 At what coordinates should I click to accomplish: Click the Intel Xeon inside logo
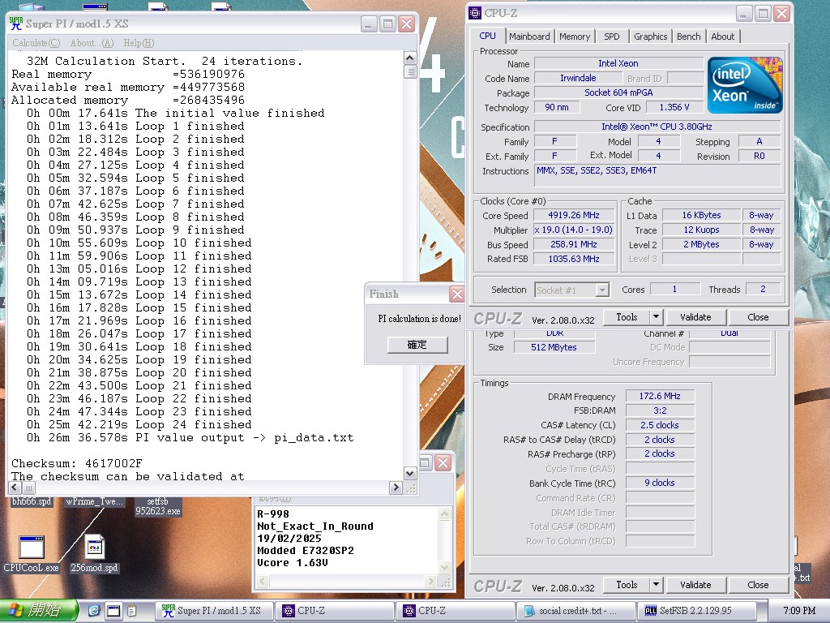[x=745, y=84]
